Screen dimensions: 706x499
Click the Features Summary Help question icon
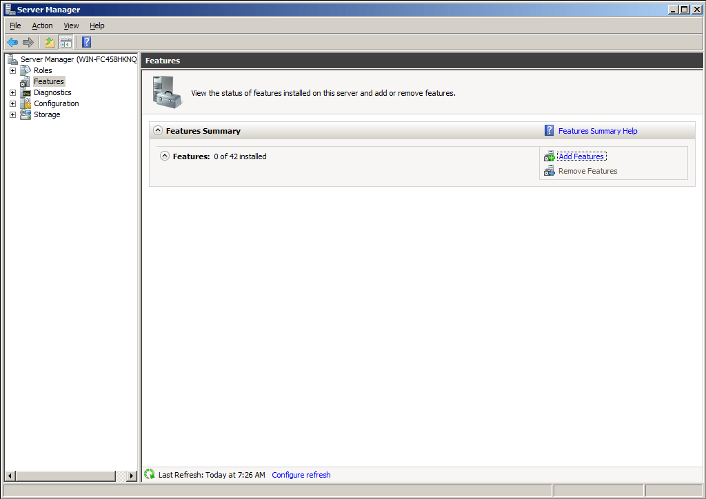tap(549, 130)
